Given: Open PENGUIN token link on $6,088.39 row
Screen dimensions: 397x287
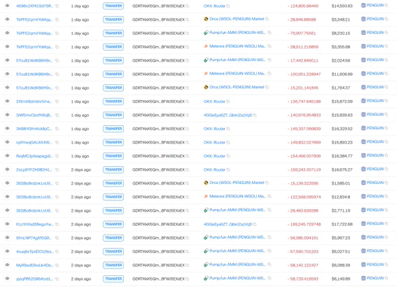Looking at the screenshot, I should pos(375,264).
